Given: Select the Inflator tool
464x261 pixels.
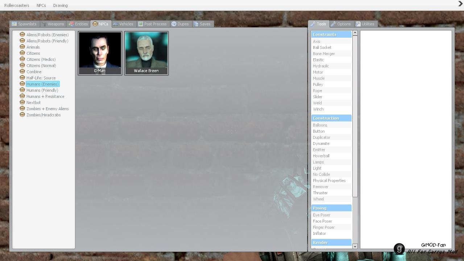Looking at the screenshot, I should pyautogui.click(x=331, y=233).
